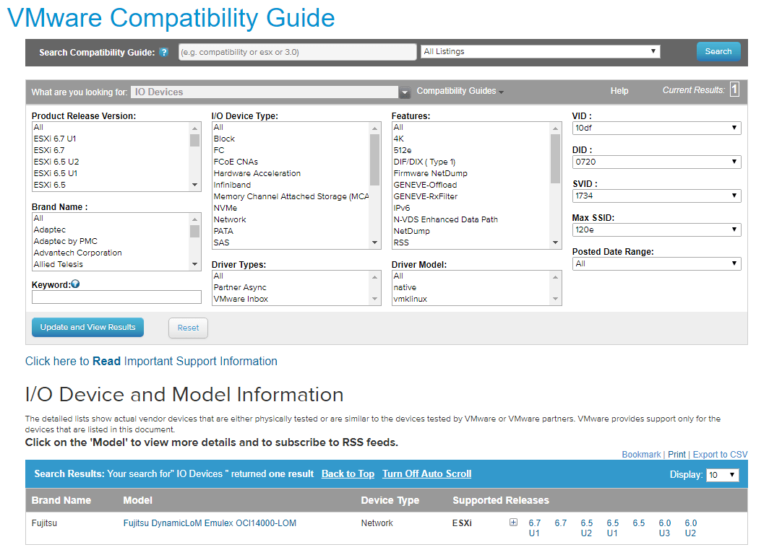Image resolution: width=769 pixels, height=555 pixels.
Task: Click the Supported Releases column header
Action: (501, 500)
